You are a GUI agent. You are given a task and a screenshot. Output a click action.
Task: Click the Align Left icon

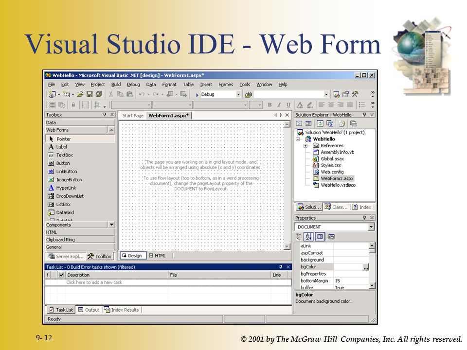coord(322,105)
